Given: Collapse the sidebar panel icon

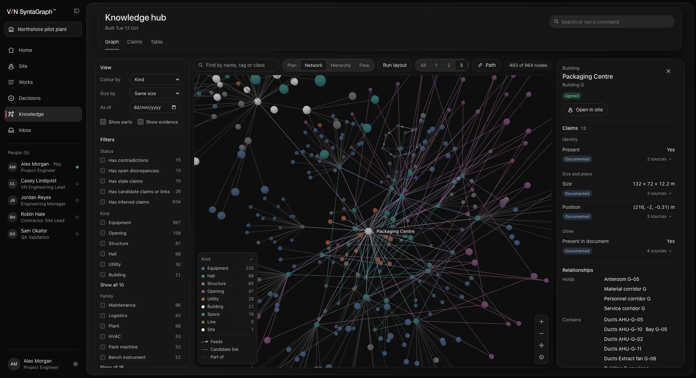Looking at the screenshot, I should coord(77,11).
